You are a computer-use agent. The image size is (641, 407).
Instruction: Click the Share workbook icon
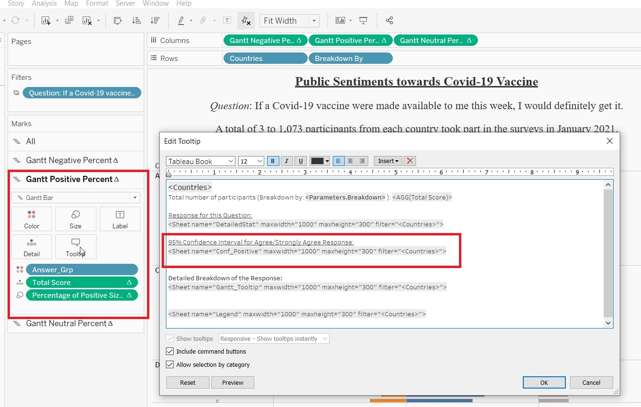coord(390,20)
